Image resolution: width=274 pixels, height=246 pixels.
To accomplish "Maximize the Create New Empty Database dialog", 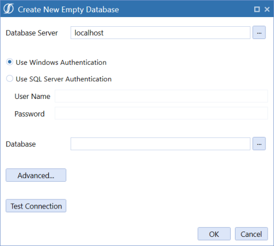I will pyautogui.click(x=257, y=9).
